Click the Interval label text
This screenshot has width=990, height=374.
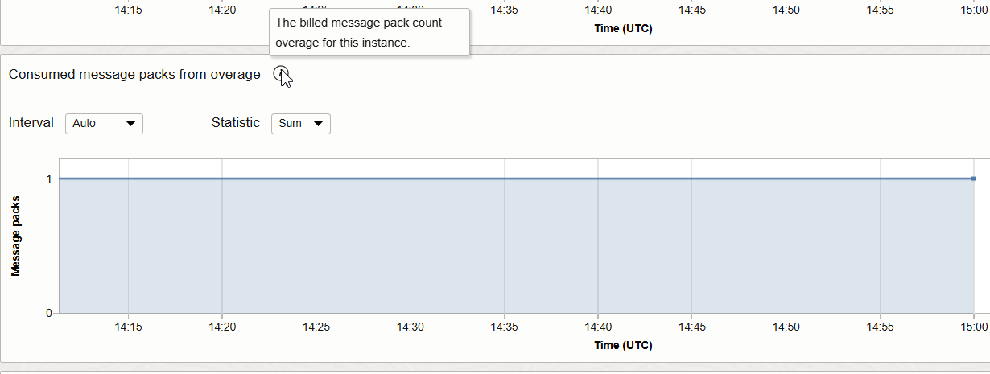click(31, 123)
